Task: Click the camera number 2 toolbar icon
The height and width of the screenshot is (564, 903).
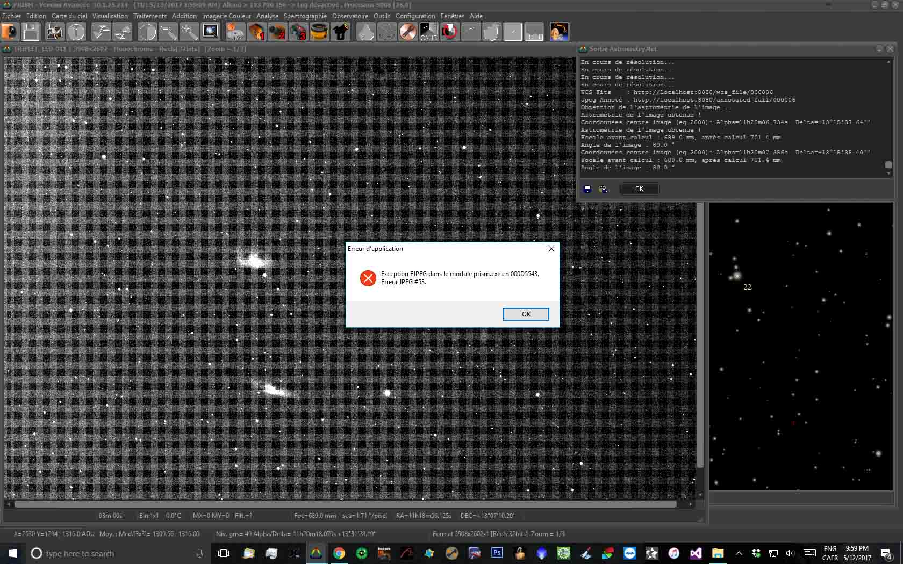Action: coord(277,32)
